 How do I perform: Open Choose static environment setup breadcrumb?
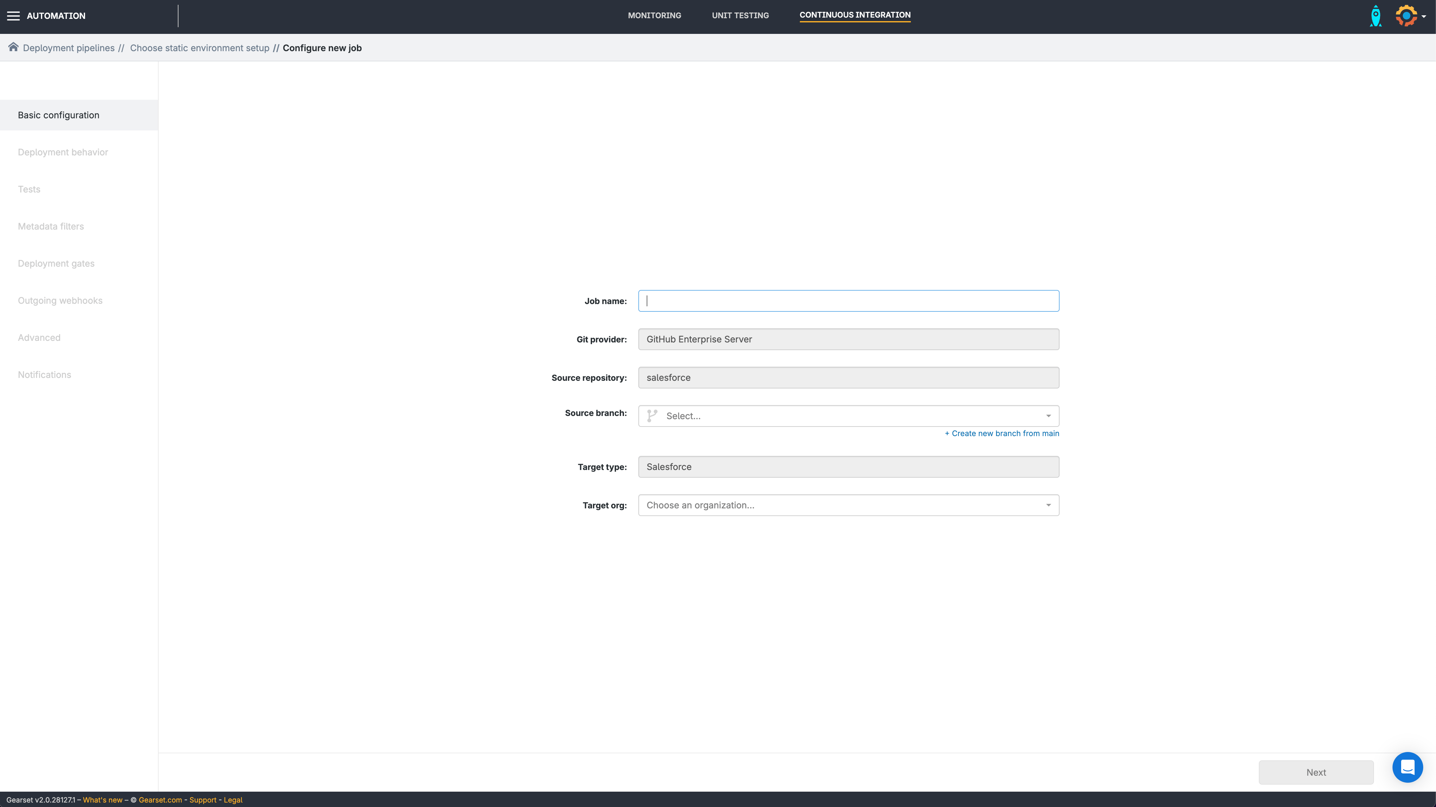pos(200,48)
